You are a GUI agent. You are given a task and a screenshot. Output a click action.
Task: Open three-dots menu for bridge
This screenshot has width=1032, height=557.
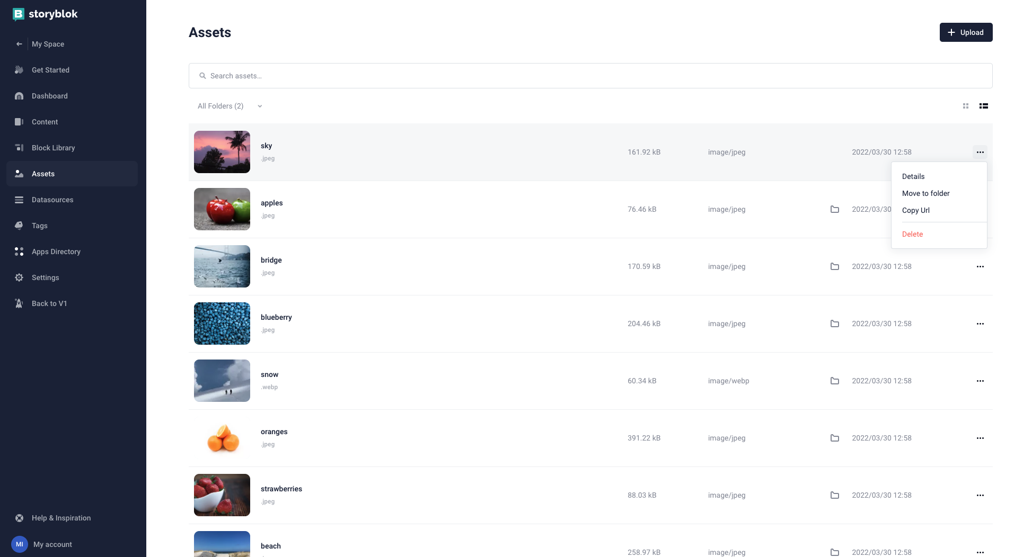pos(980,266)
